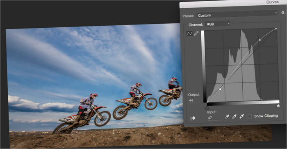Image resolution: width=287 pixels, height=149 pixels.
Task: Select the curve endpoint at bottom left corner
Action: pos(207,102)
